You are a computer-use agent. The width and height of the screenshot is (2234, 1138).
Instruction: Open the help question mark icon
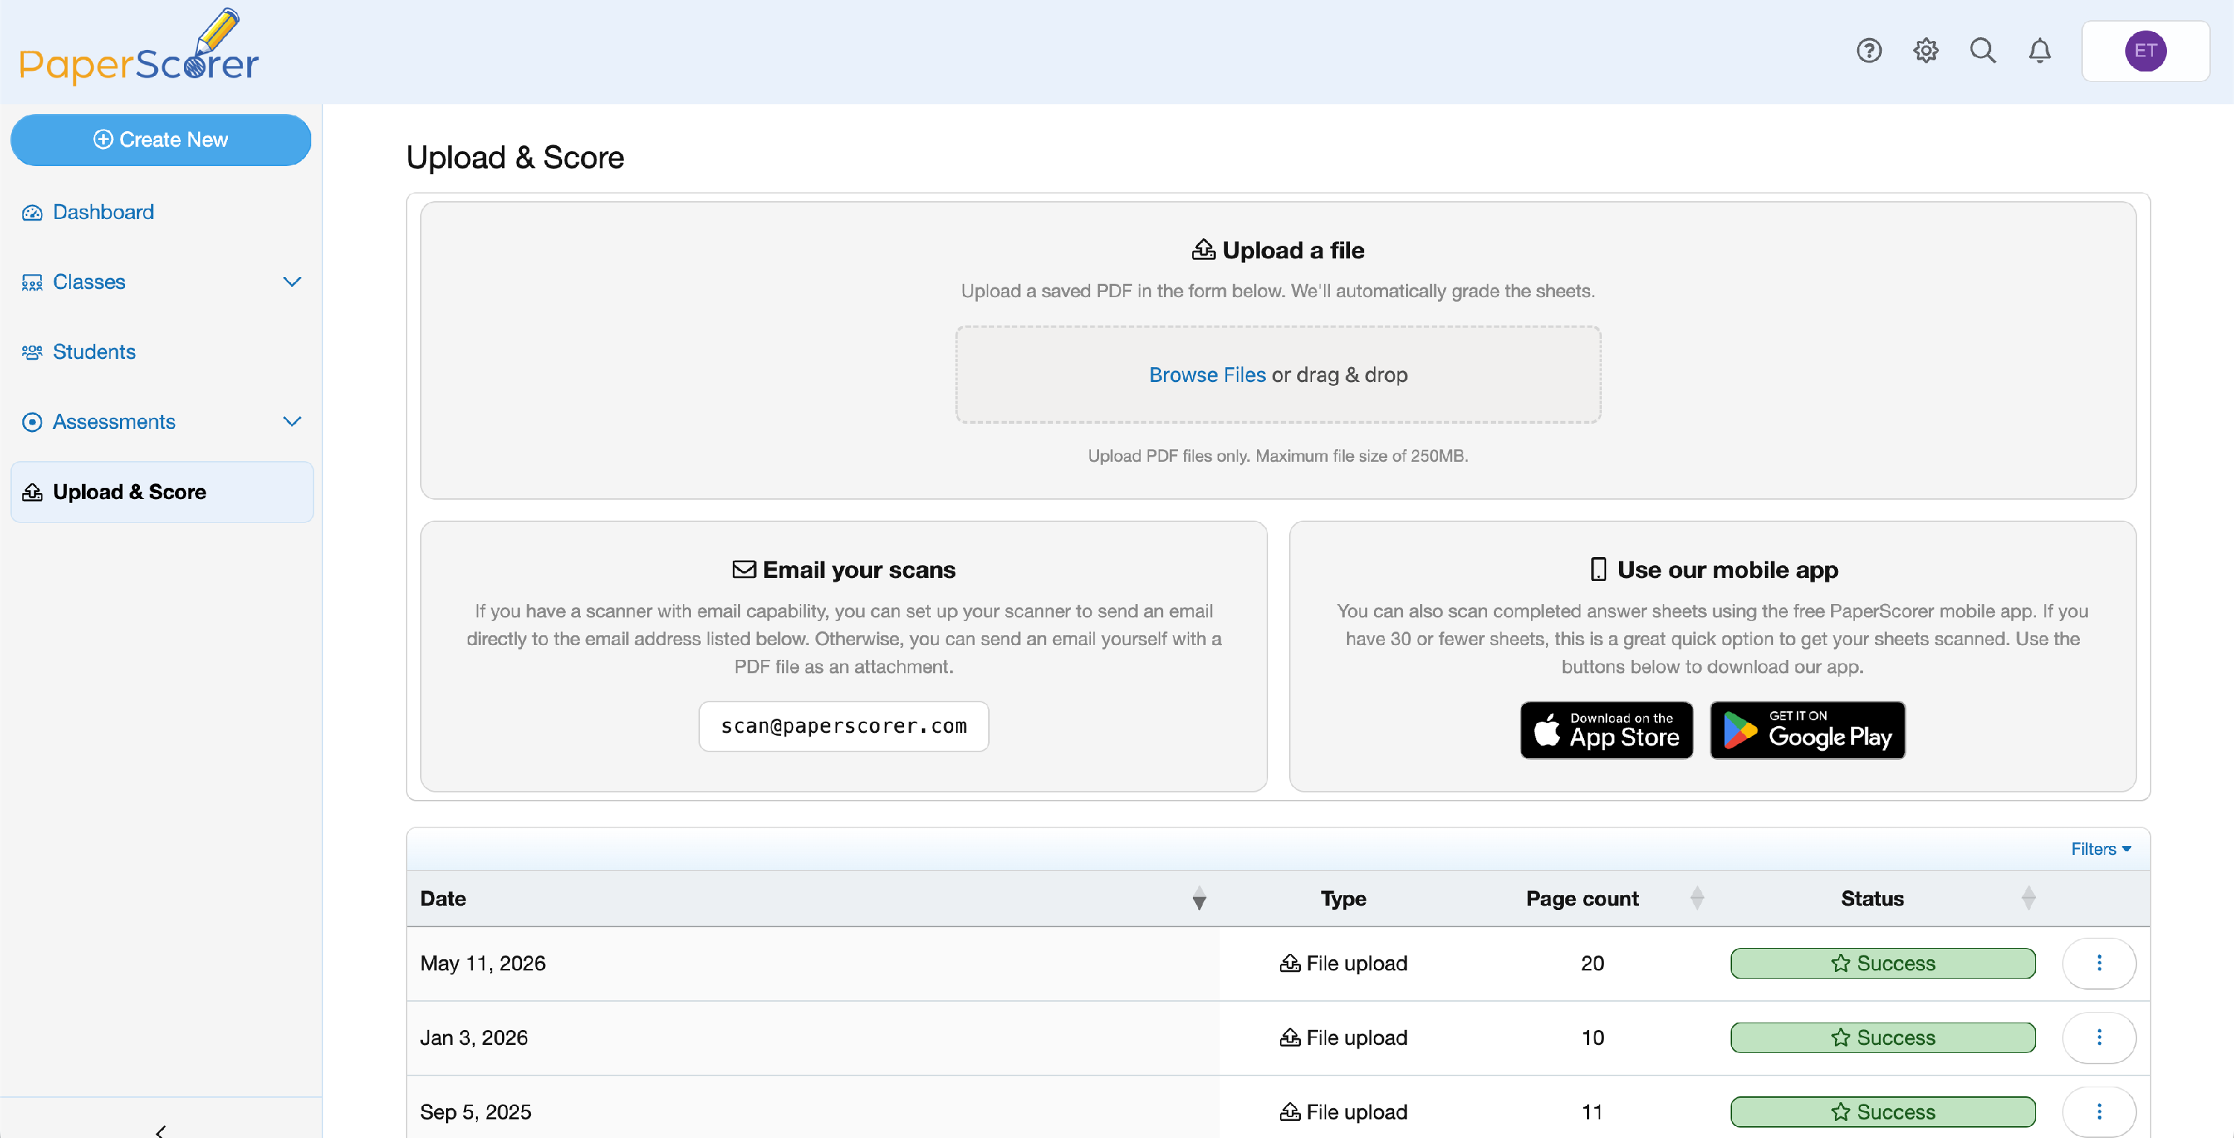coord(1869,51)
